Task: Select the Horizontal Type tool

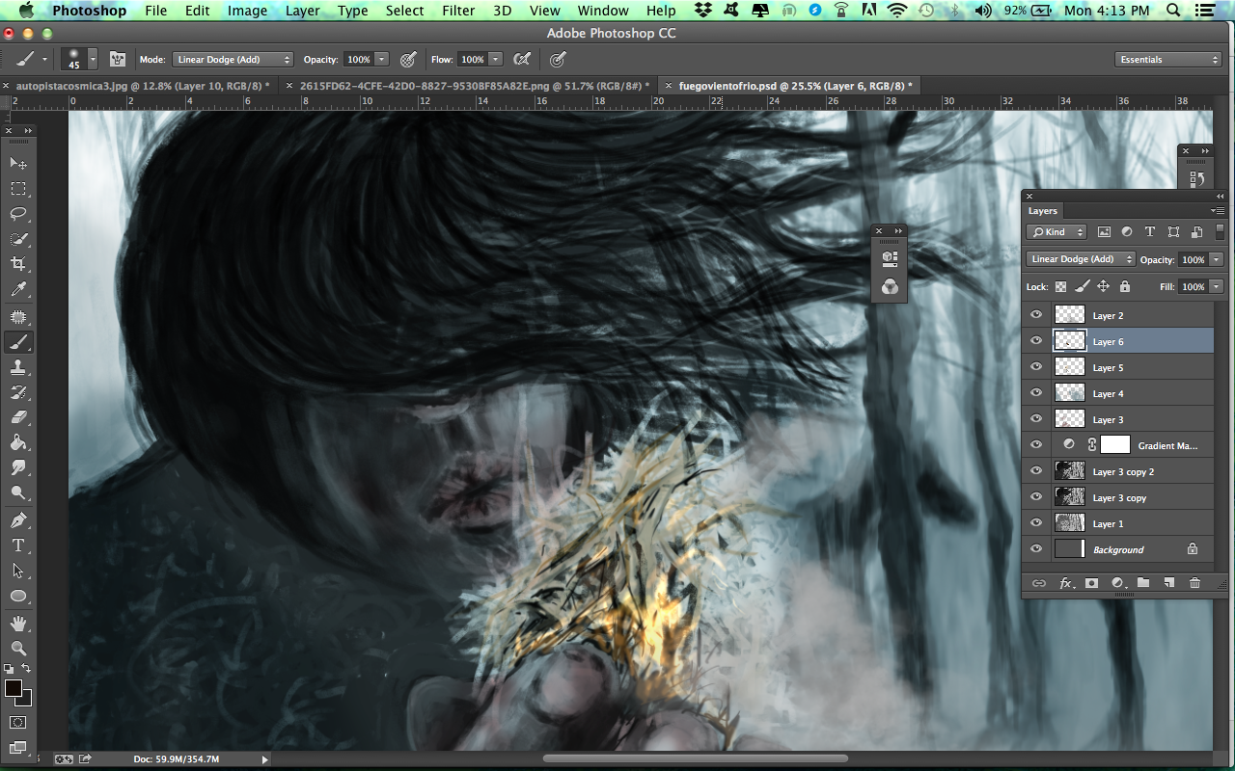Action: click(x=18, y=545)
